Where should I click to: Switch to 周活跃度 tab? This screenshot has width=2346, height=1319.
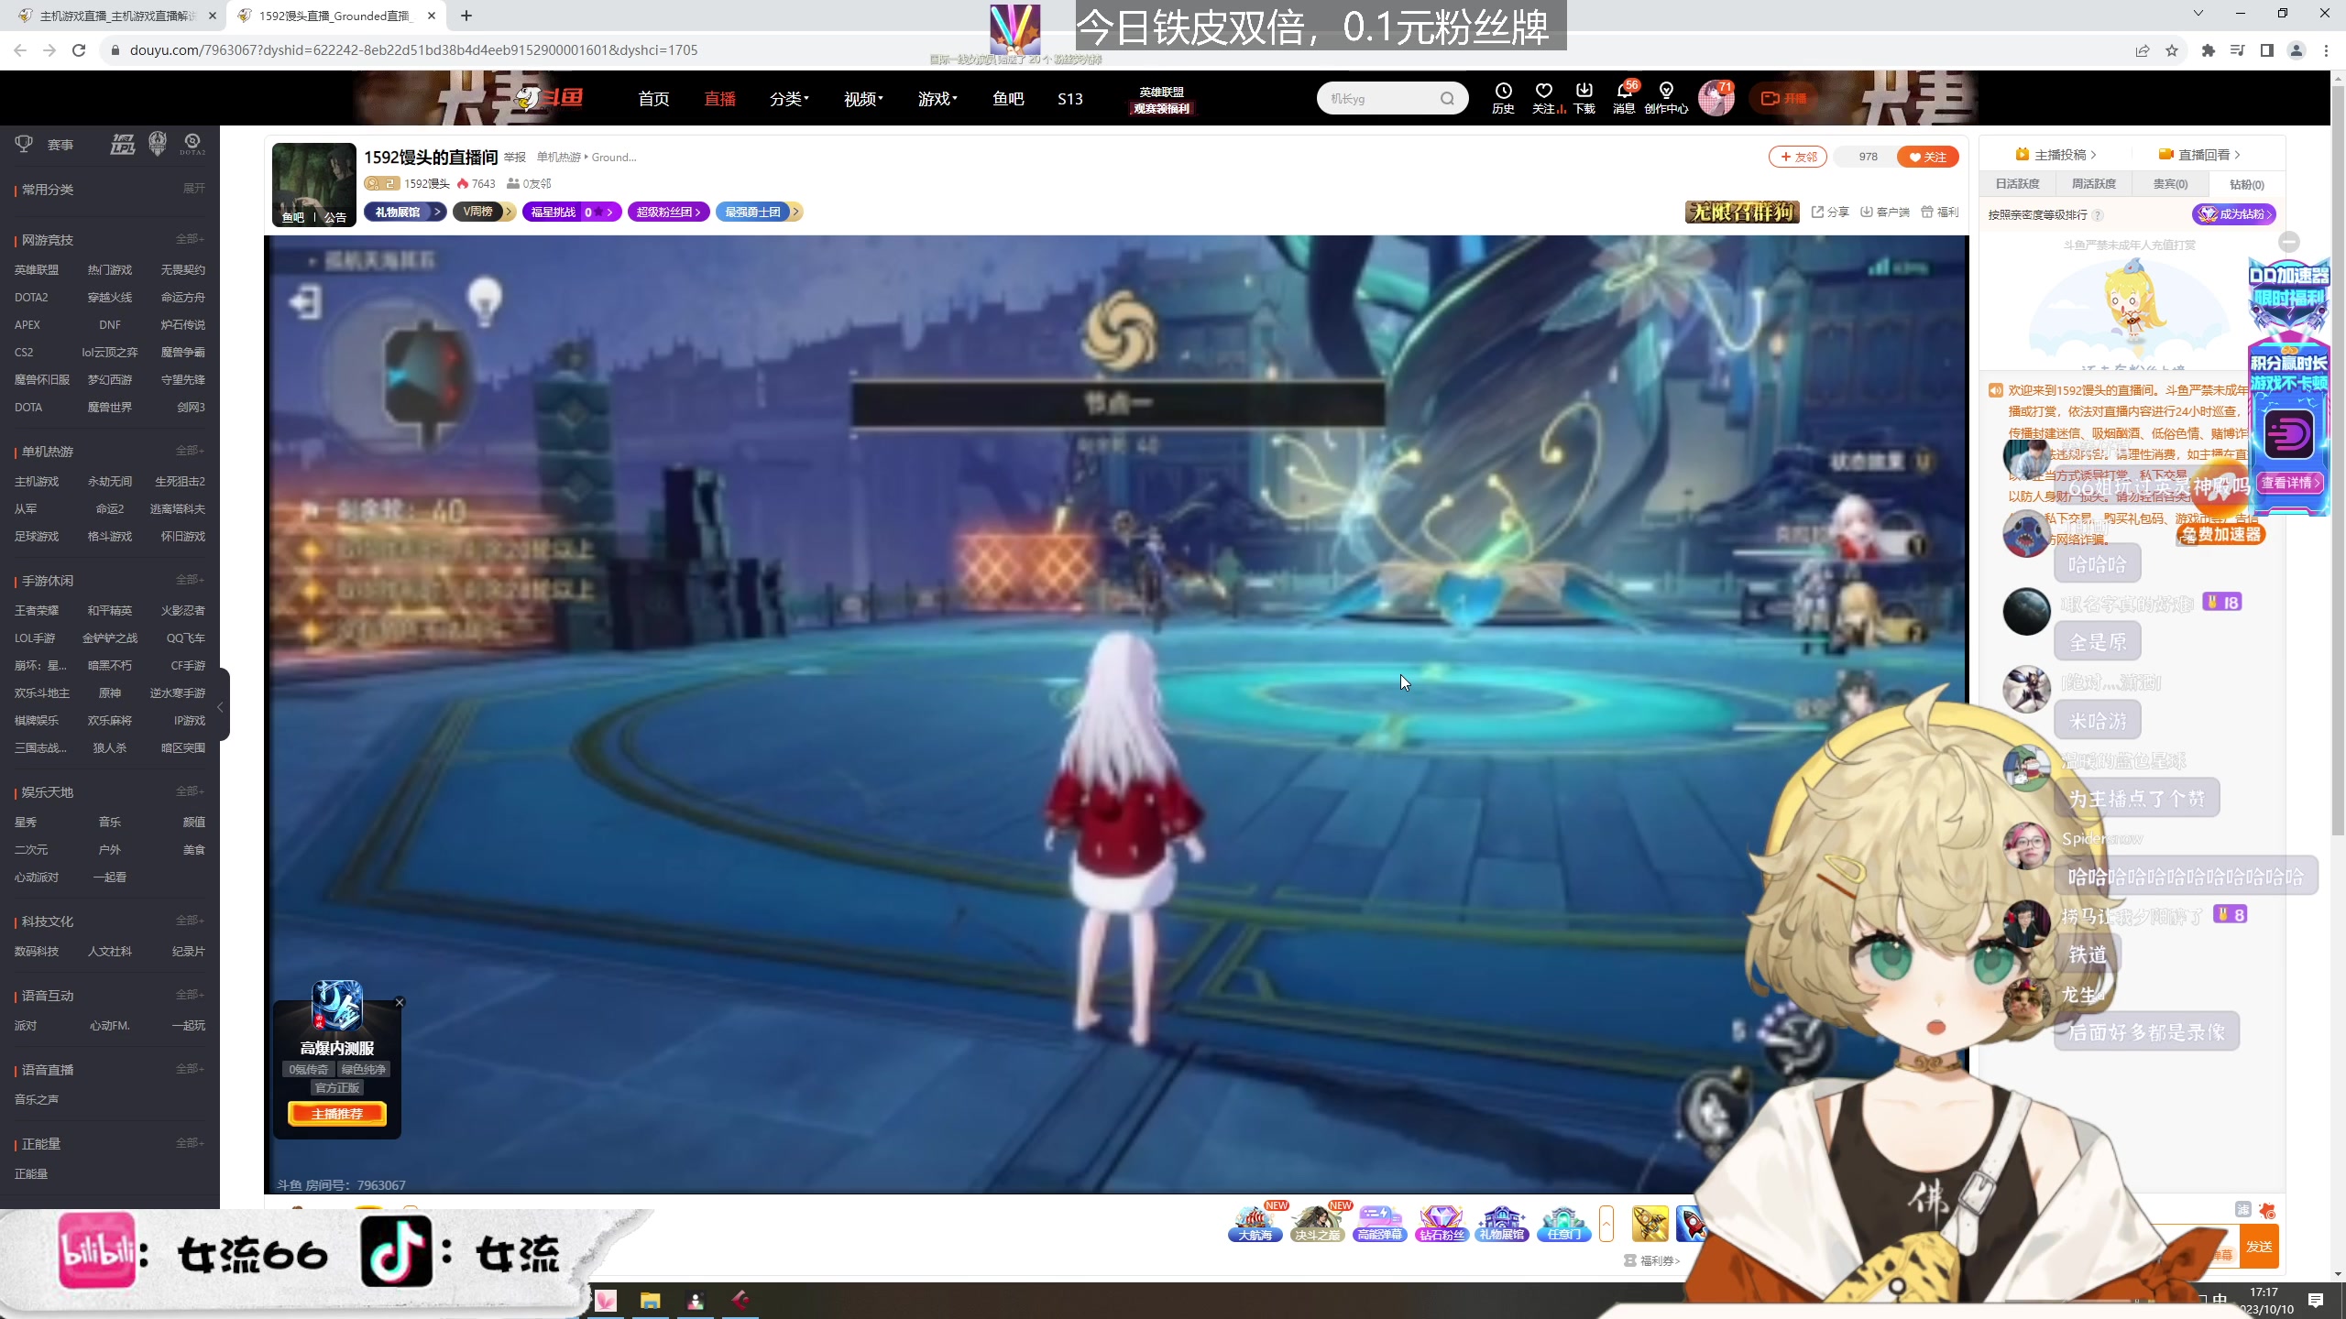click(x=2093, y=184)
